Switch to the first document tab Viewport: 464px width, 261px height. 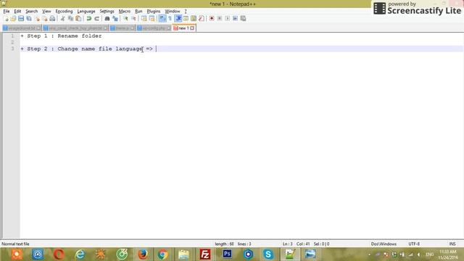tap(22, 28)
